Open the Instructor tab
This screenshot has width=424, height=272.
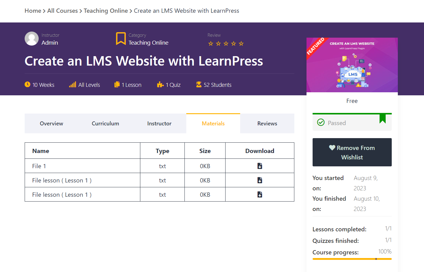pyautogui.click(x=159, y=124)
